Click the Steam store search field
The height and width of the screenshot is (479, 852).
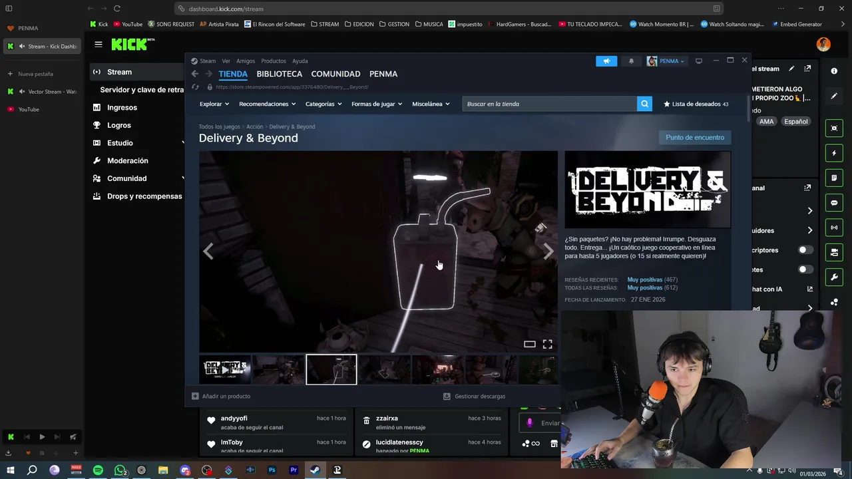550,104
